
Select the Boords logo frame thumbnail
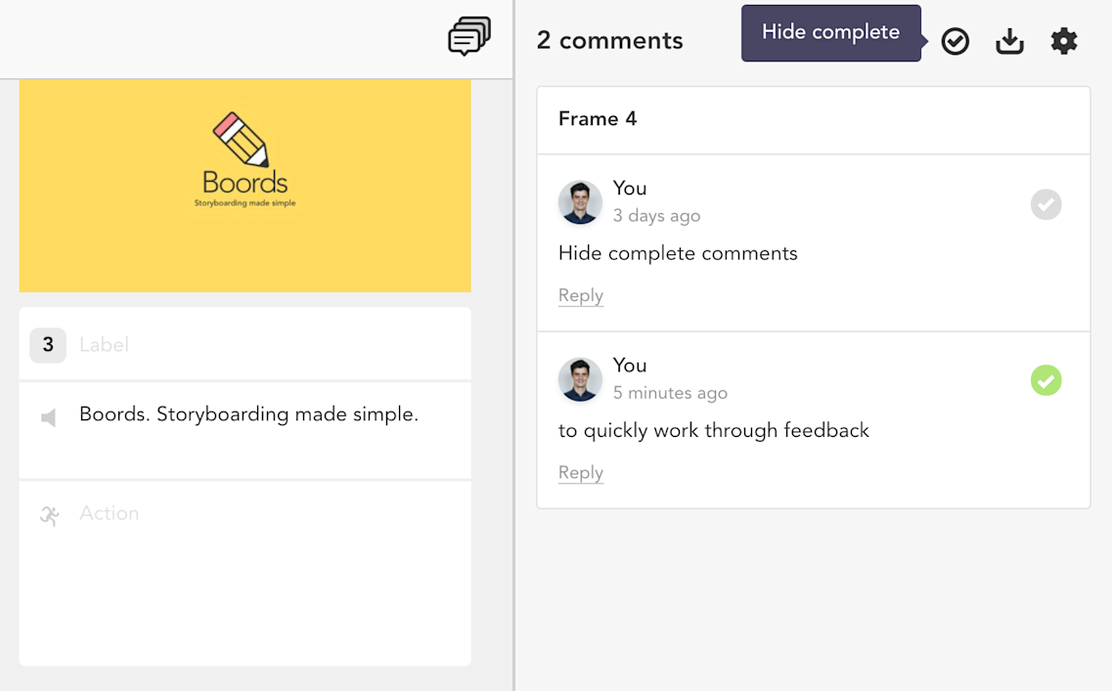[x=245, y=186]
